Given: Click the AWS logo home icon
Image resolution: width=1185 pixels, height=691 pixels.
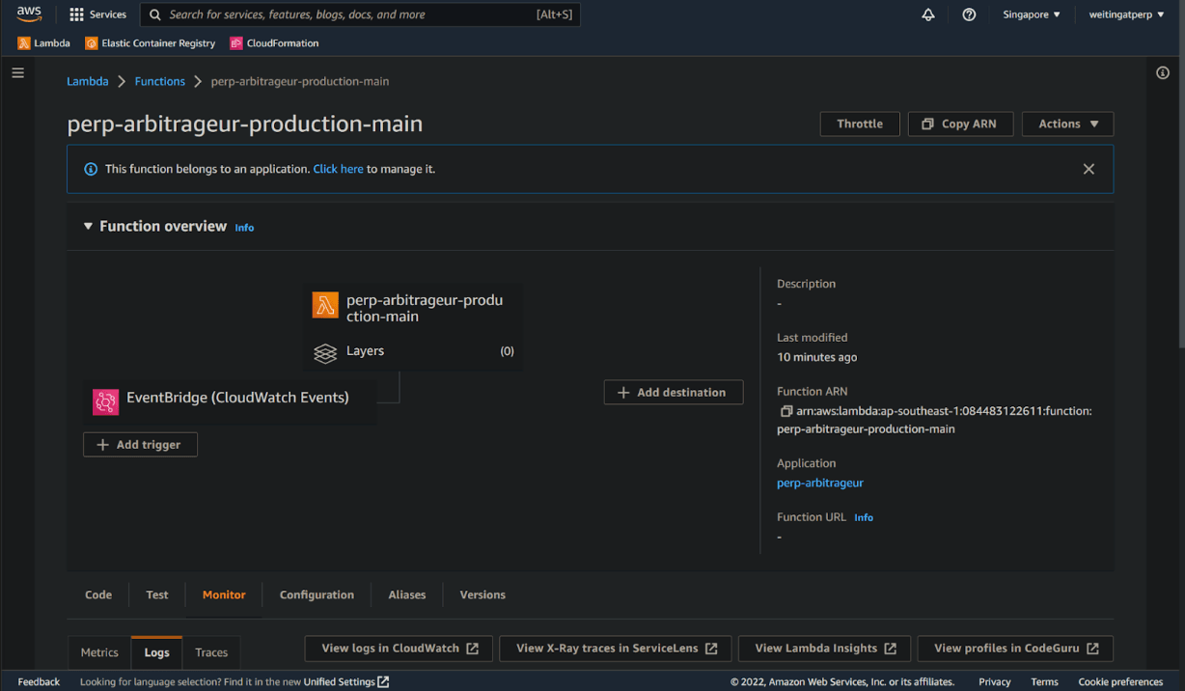Looking at the screenshot, I should 29,14.
